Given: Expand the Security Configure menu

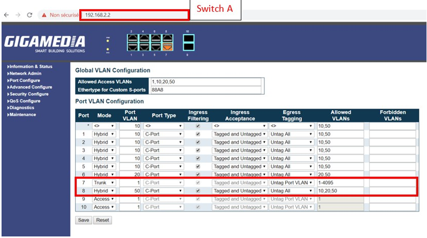Looking at the screenshot, I should pyautogui.click(x=28, y=94).
